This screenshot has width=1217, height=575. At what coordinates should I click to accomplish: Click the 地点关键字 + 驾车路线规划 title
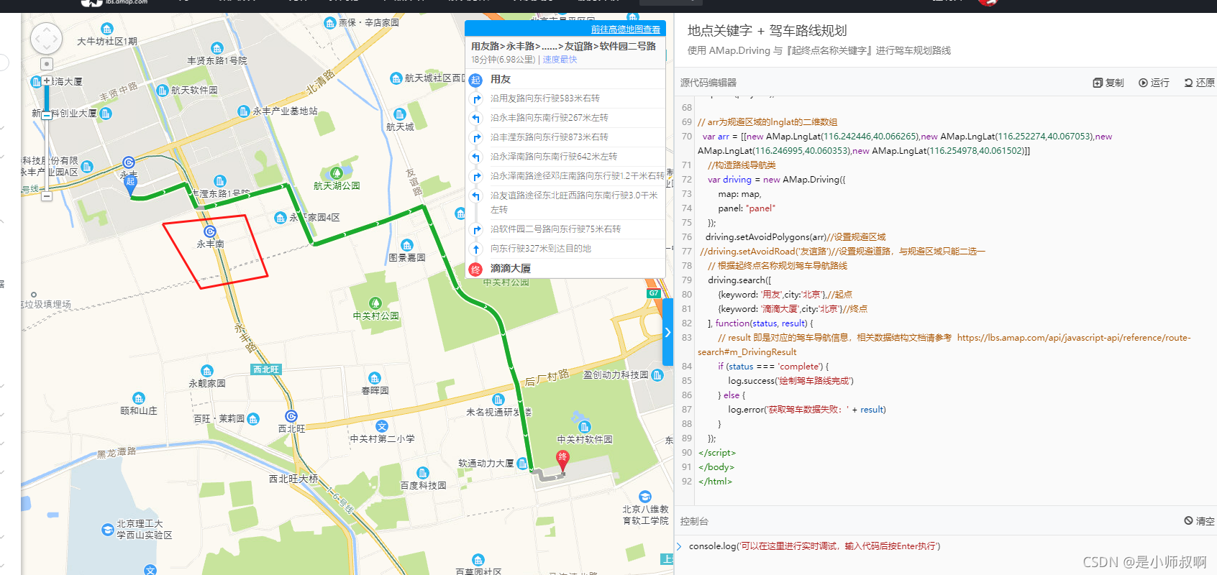pyautogui.click(x=767, y=31)
